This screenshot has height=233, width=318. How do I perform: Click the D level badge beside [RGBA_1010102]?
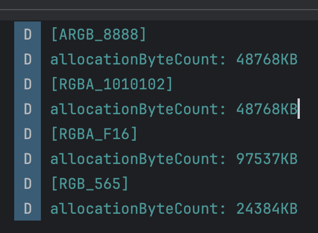tap(28, 84)
